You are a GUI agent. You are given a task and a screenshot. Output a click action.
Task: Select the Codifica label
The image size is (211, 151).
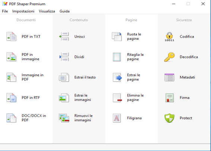point(187,36)
